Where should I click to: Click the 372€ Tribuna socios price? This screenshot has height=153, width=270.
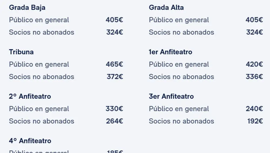point(115,77)
